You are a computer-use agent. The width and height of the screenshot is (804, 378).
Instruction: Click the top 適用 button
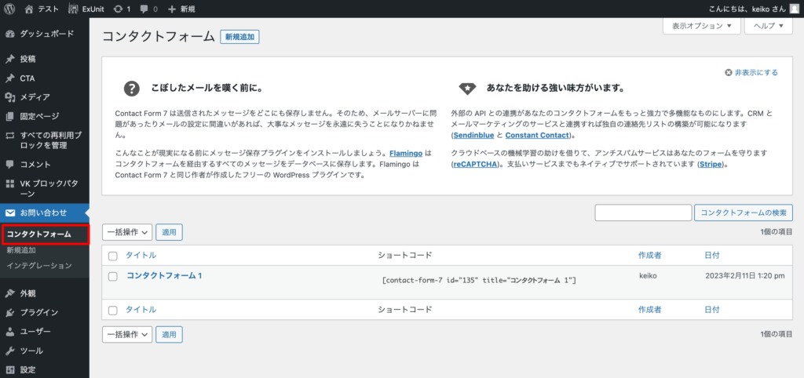tap(170, 232)
